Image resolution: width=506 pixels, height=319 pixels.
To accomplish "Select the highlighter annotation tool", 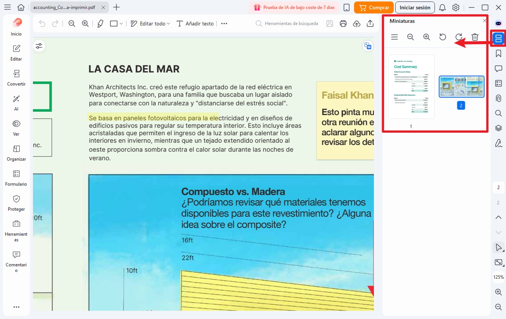I will pos(100,23).
